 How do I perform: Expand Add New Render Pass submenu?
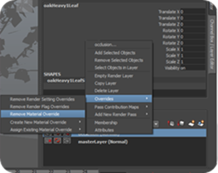[147, 114]
